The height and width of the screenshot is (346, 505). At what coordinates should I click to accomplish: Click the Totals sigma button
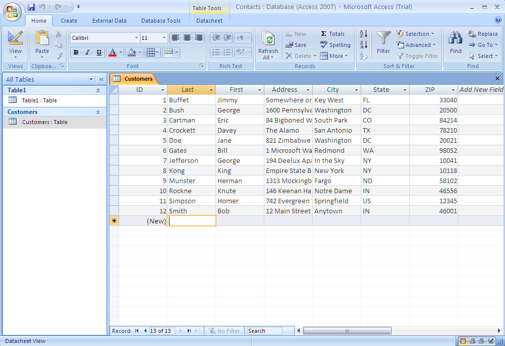(332, 33)
